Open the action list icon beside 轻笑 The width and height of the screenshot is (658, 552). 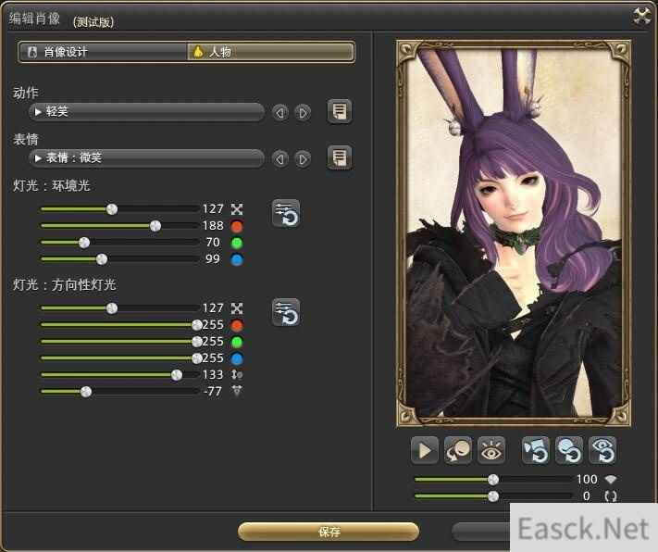pos(339,112)
